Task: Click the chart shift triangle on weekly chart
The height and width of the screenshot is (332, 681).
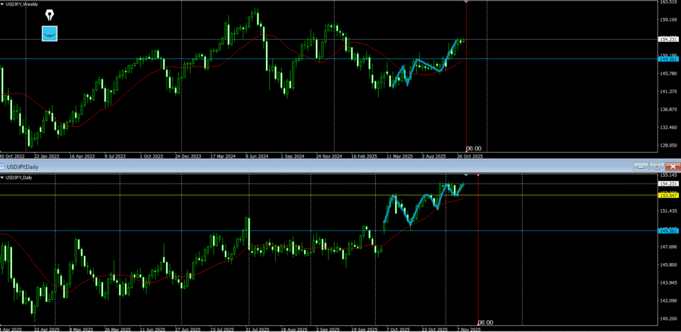Action: (x=466, y=3)
